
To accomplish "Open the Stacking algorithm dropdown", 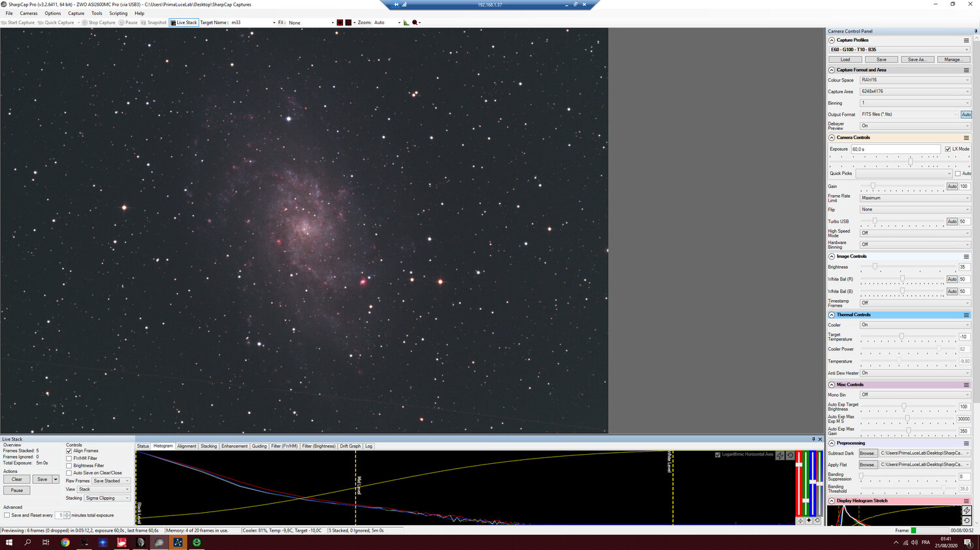I will point(107,498).
